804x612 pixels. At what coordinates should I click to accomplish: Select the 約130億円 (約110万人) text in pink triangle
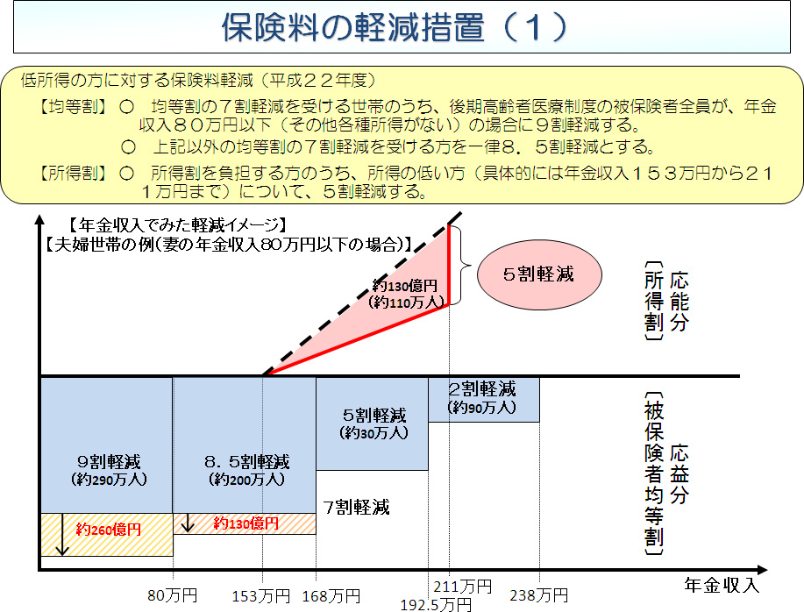[407, 294]
